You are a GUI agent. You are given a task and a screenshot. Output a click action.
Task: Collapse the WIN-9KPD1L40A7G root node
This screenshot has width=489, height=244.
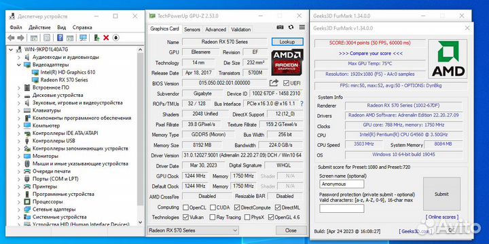click(x=12, y=49)
